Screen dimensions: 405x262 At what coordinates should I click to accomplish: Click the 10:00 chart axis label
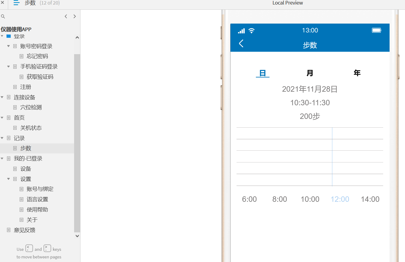[x=310, y=199]
